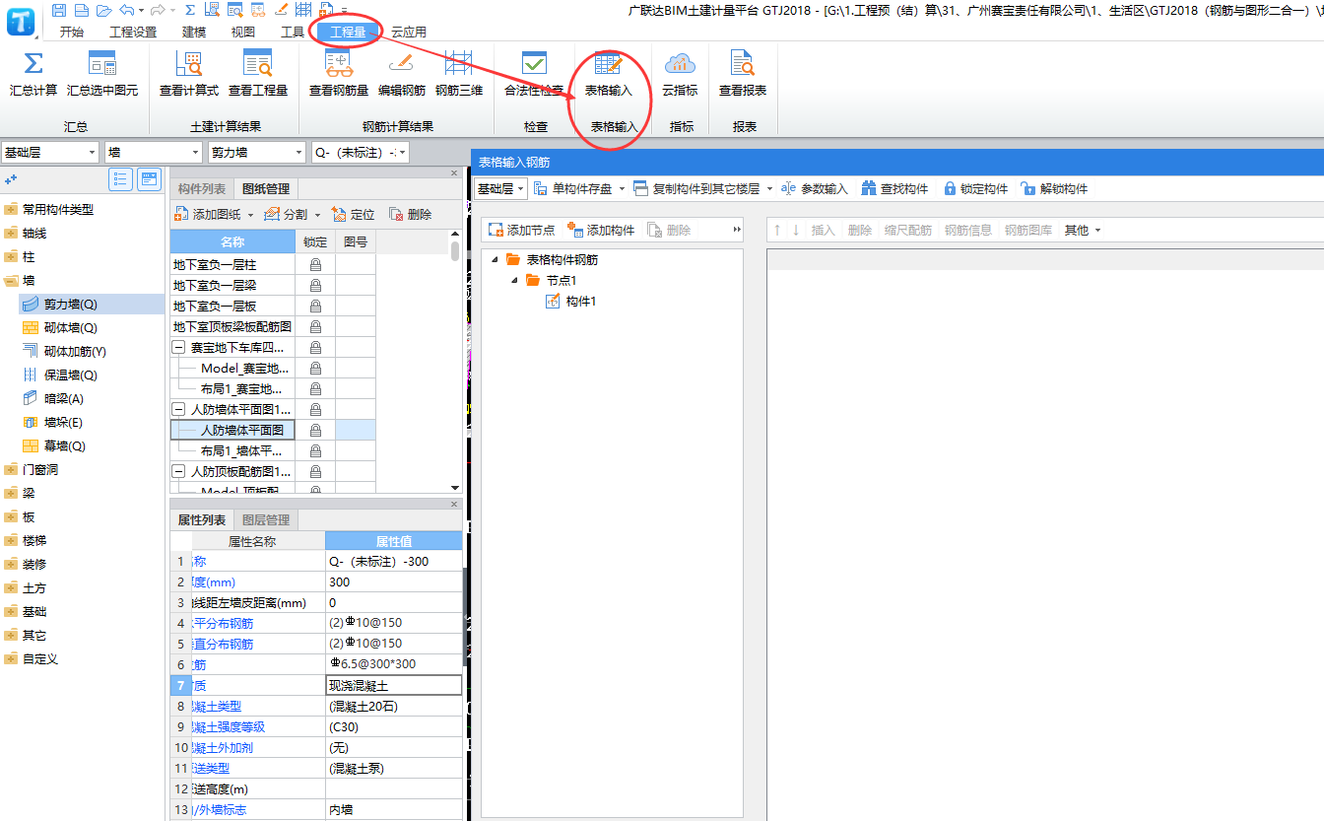This screenshot has height=821, width=1324.
Task: Toggle lock for selected 人防墙体平面图 row
Action: (x=315, y=431)
